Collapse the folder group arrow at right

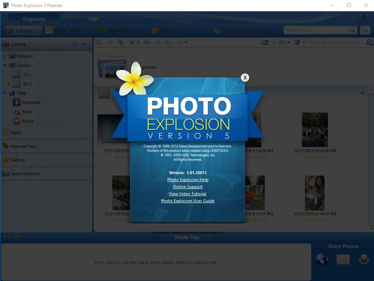(x=362, y=93)
